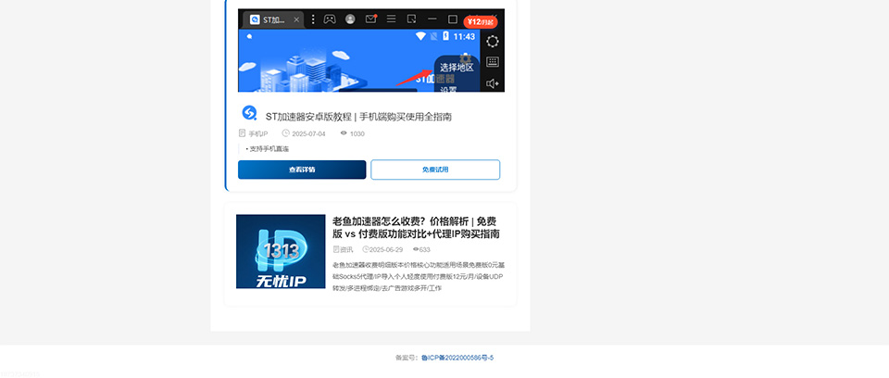
Task: Click the 无忧IP article thumbnail
Action: coord(281,252)
